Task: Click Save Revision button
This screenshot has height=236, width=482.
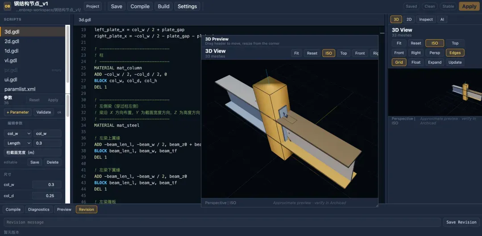Action: (461, 222)
